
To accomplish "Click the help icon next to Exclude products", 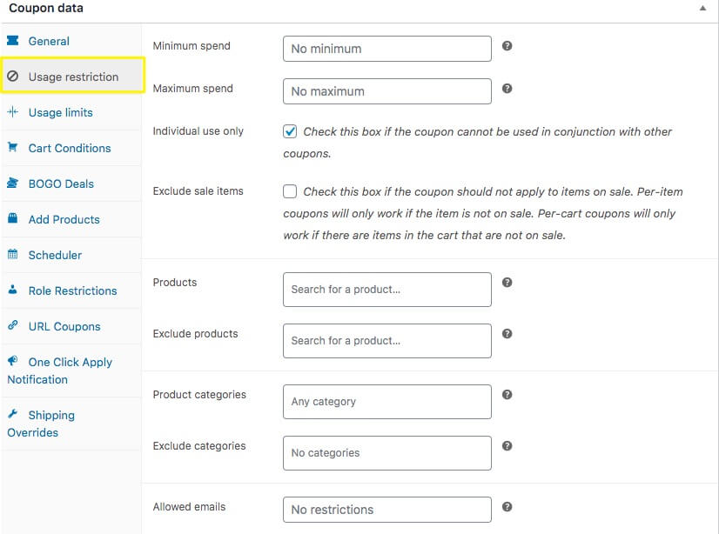I will point(507,333).
